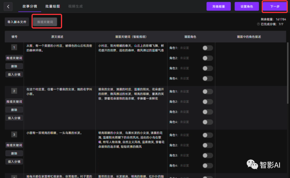The height and width of the screenshot is (178, 290).
Task: Click the 删除 button for shot 3
Action: [14, 153]
